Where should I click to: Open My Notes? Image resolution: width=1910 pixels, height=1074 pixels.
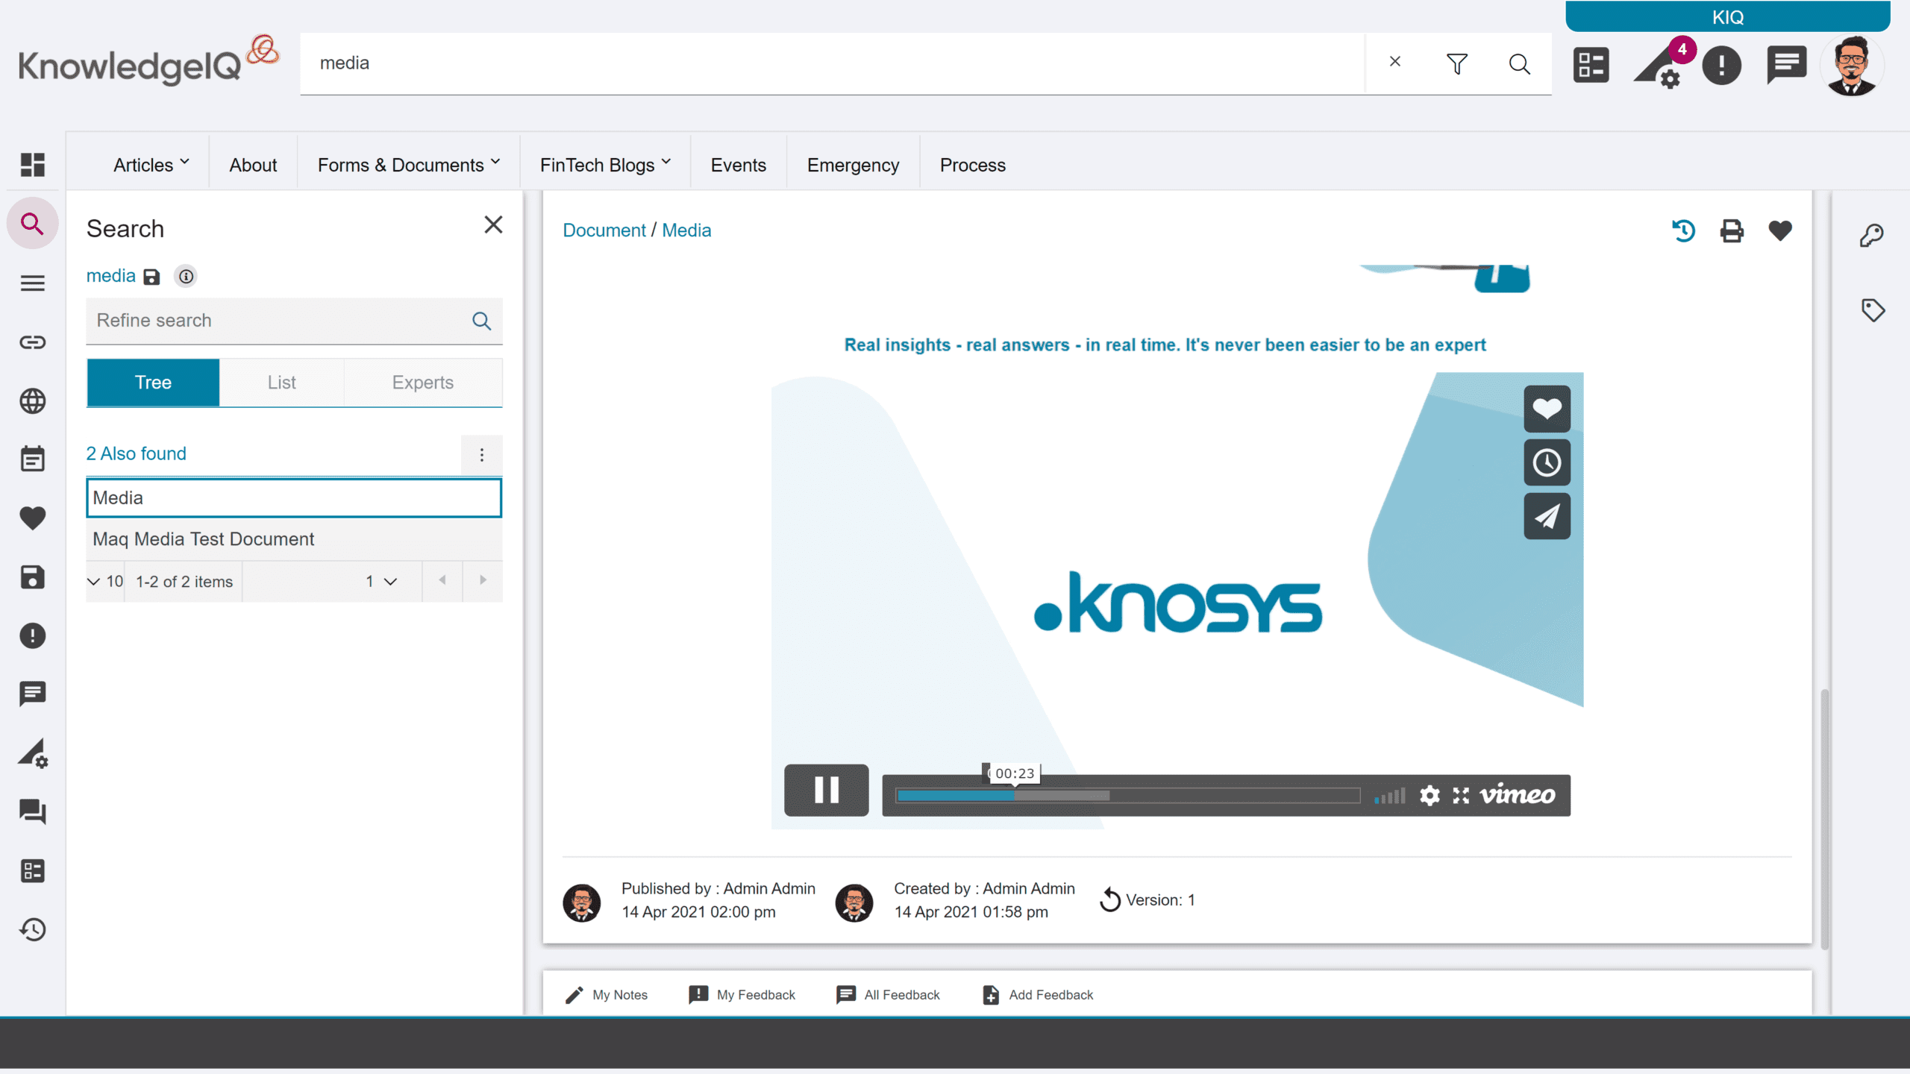[x=606, y=995]
